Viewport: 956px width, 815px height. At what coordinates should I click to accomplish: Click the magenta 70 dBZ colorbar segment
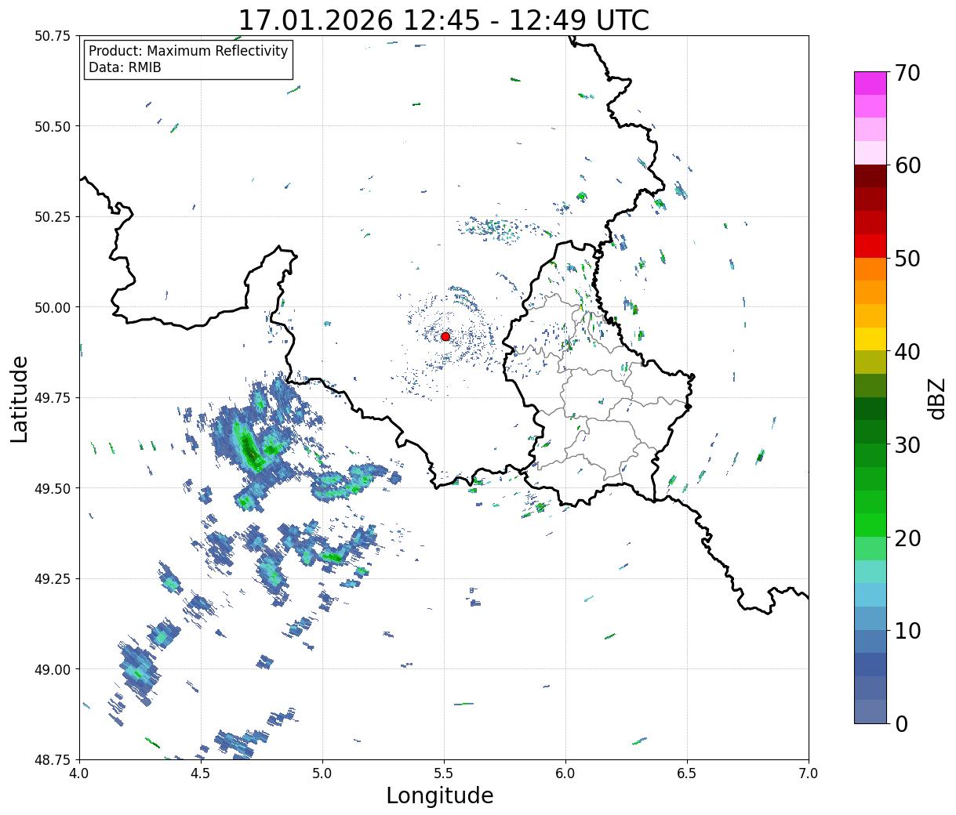[x=871, y=83]
